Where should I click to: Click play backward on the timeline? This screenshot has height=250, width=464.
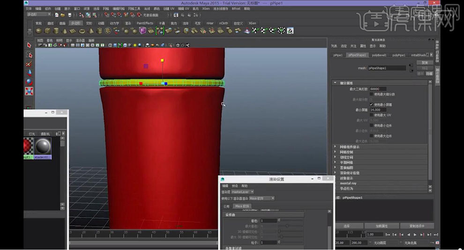click(409, 235)
